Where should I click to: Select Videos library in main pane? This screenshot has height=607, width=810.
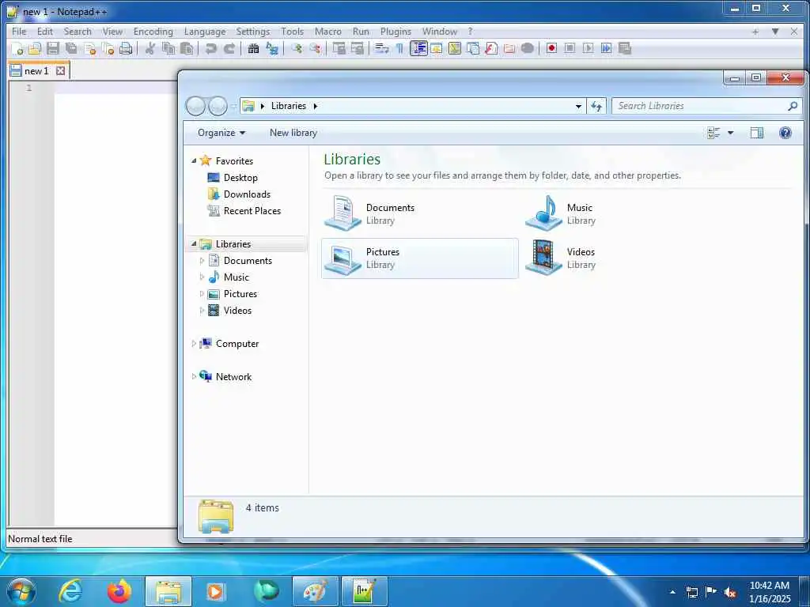click(x=620, y=258)
